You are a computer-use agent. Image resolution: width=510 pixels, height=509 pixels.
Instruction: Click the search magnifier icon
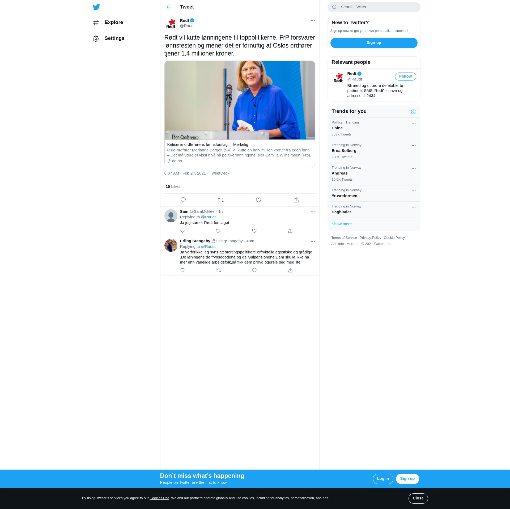[334, 7]
